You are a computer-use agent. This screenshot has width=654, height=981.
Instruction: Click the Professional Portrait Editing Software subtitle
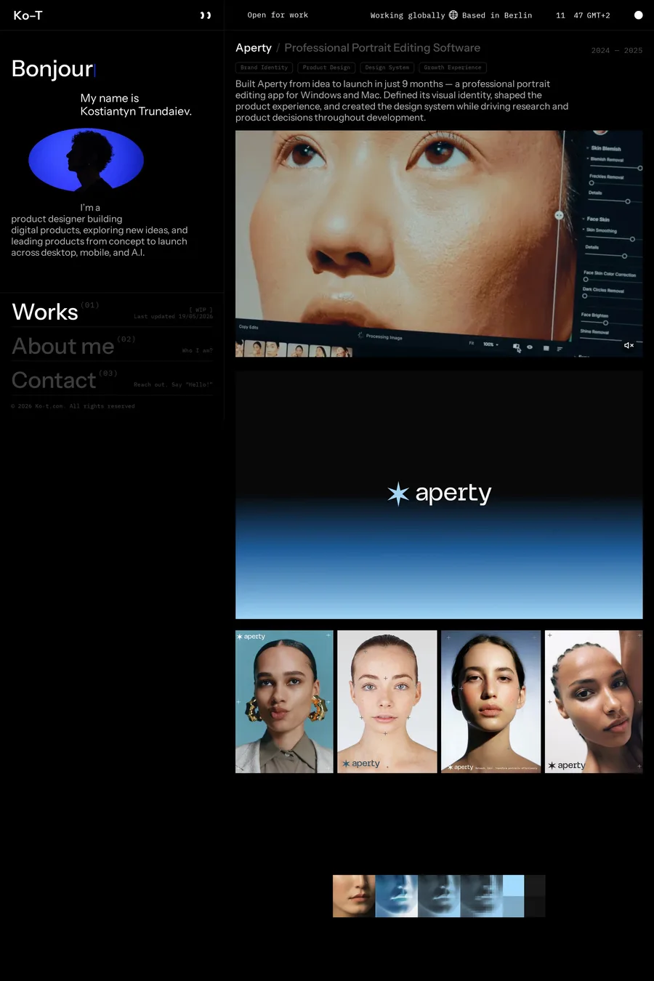pos(382,48)
